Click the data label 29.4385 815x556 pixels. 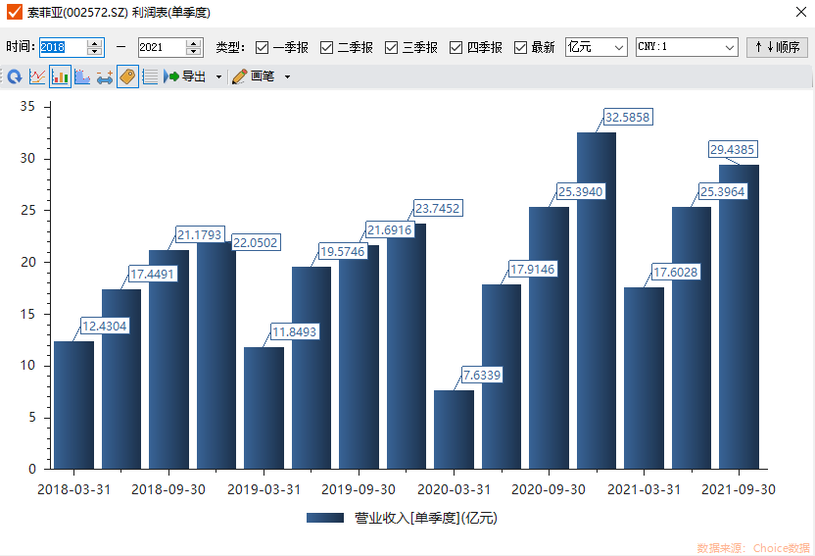(x=732, y=149)
